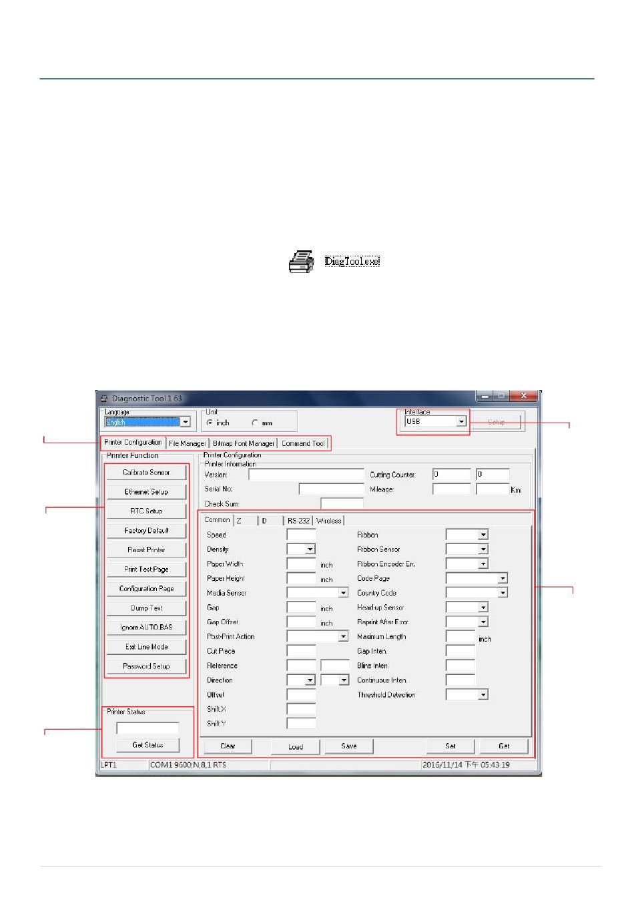Open the Head-up Sensor dropdown
634x908 pixels.
click(x=484, y=608)
